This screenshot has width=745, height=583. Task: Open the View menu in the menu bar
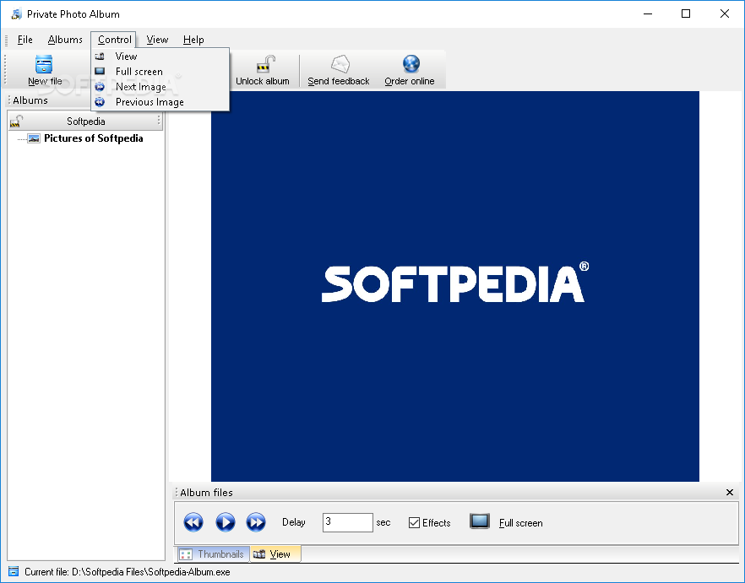(x=157, y=40)
